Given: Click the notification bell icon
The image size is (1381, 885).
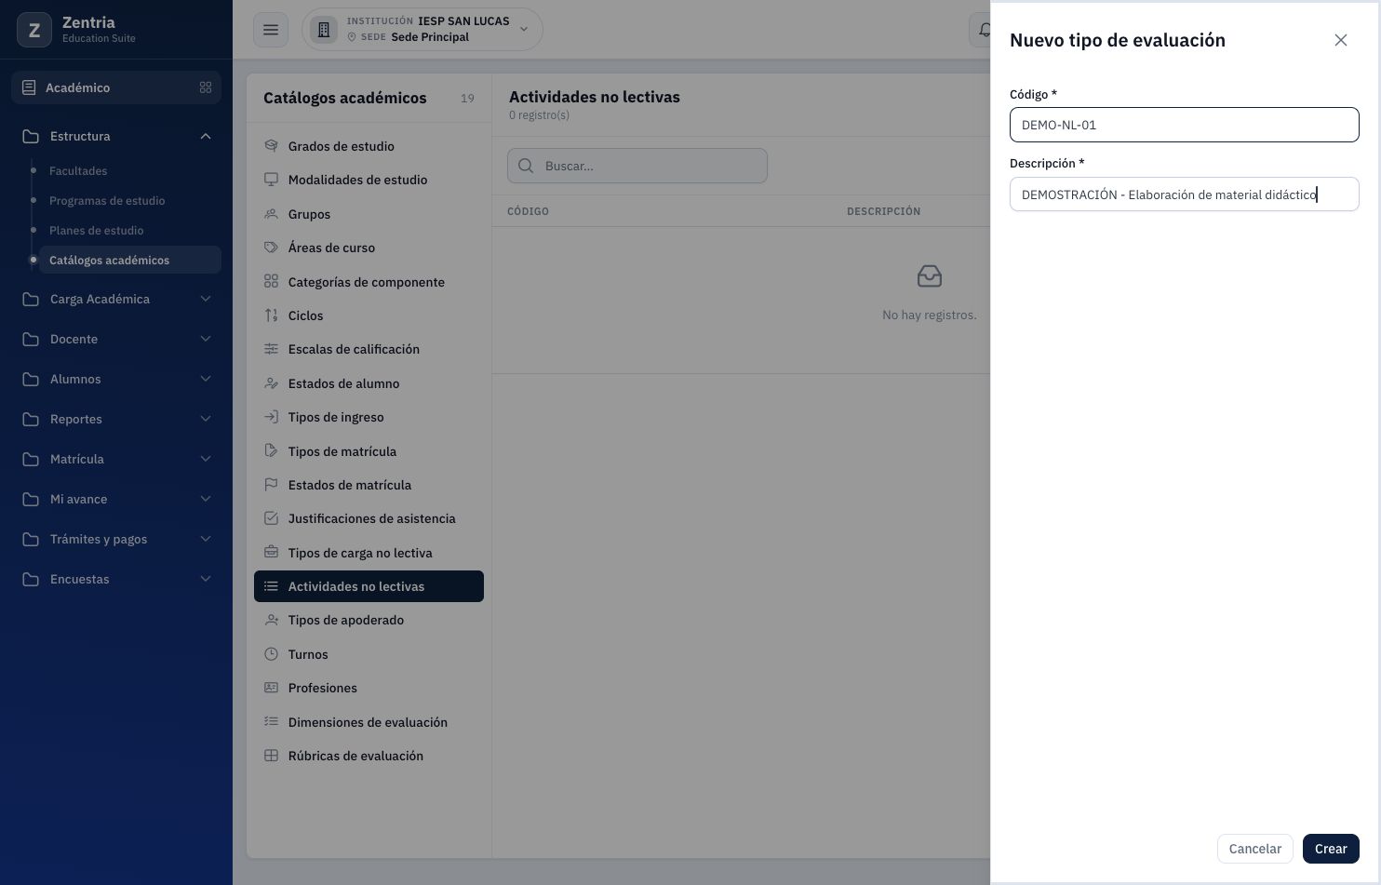Looking at the screenshot, I should [985, 30].
